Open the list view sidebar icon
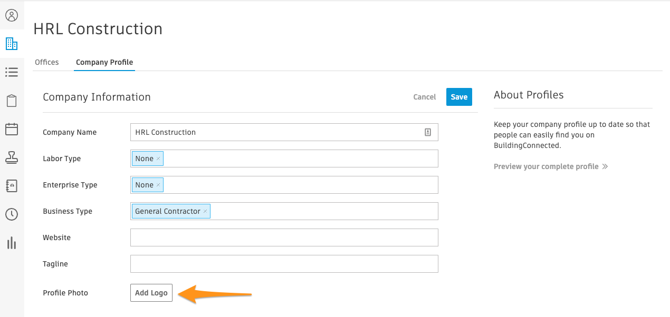The image size is (670, 317). (12, 72)
